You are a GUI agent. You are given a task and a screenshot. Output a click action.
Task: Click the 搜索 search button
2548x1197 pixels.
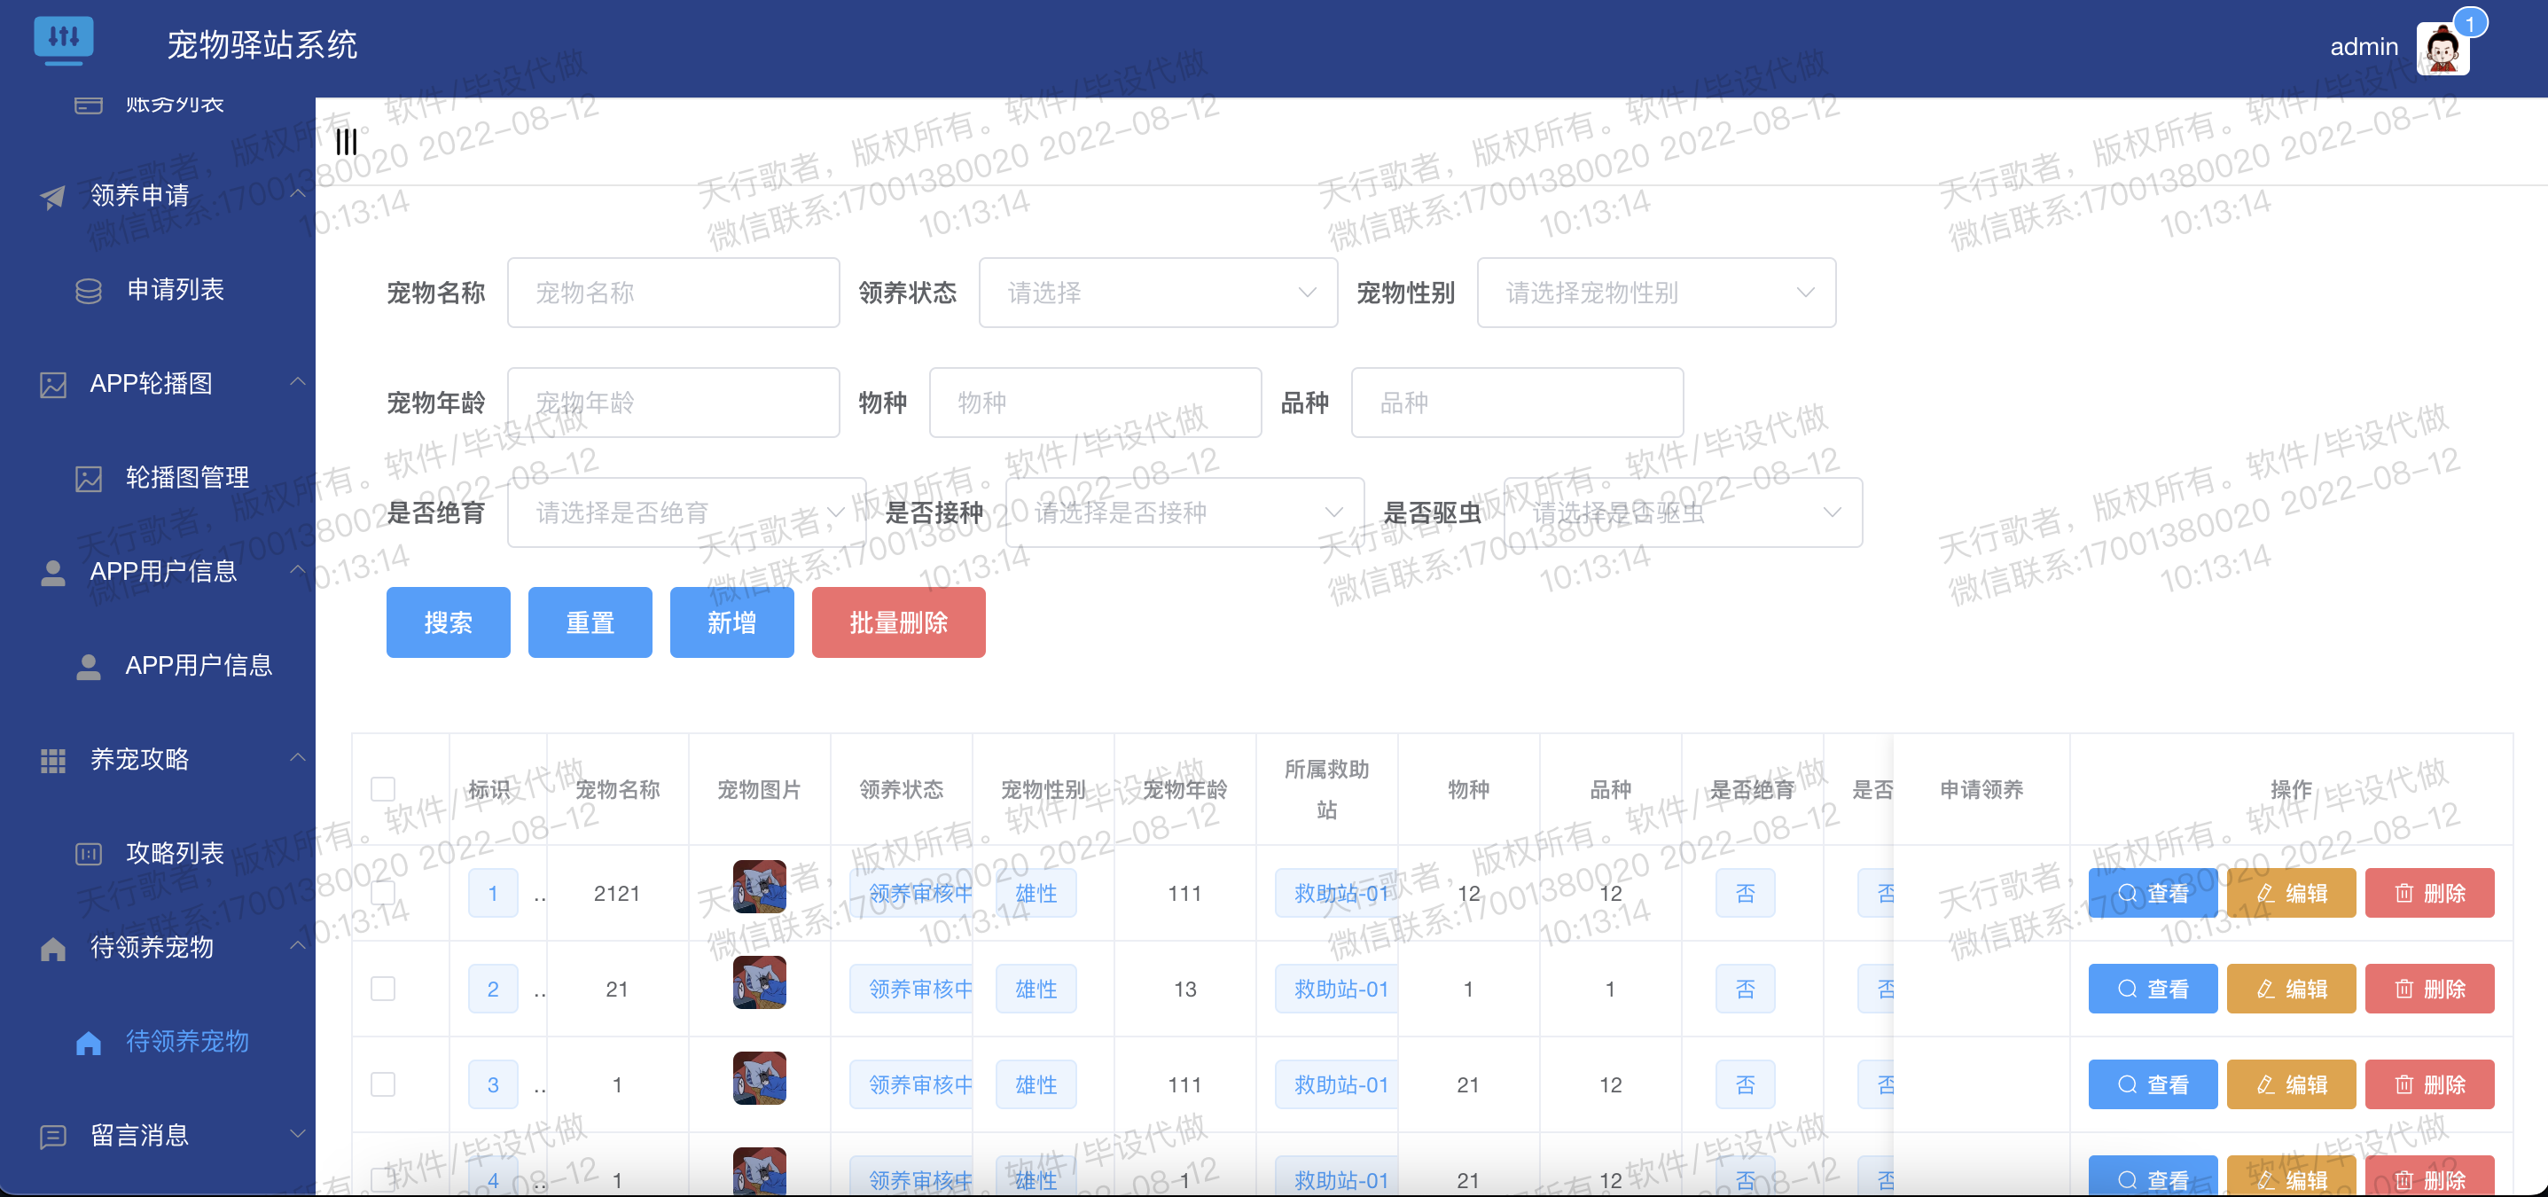447,622
